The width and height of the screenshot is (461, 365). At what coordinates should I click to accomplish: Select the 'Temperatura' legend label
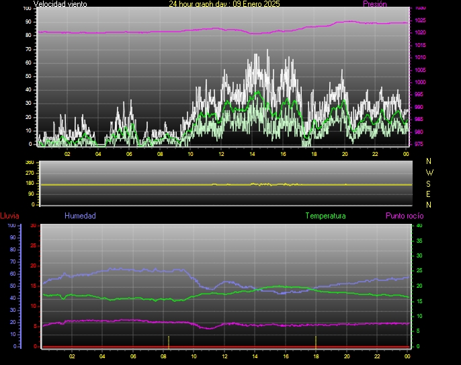point(325,216)
